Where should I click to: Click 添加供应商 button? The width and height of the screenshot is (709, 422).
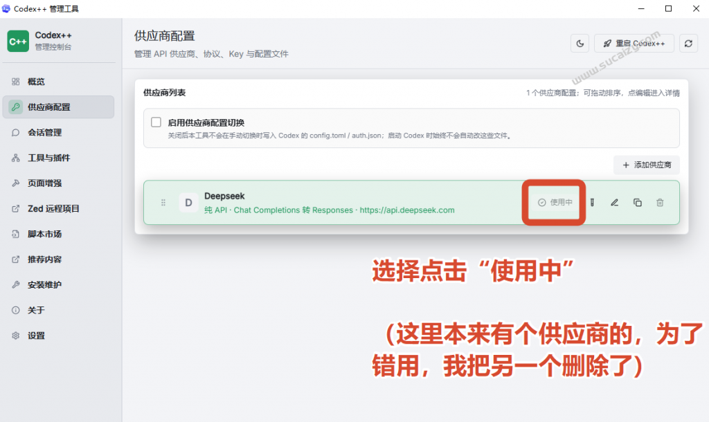click(647, 165)
